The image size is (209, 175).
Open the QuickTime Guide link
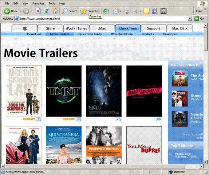coord(90,34)
